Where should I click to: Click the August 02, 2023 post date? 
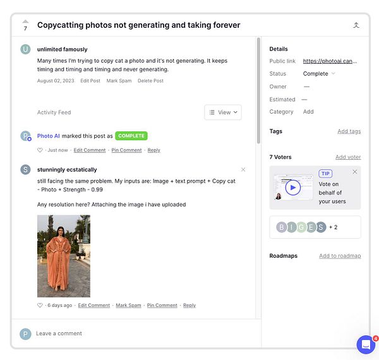(x=56, y=81)
